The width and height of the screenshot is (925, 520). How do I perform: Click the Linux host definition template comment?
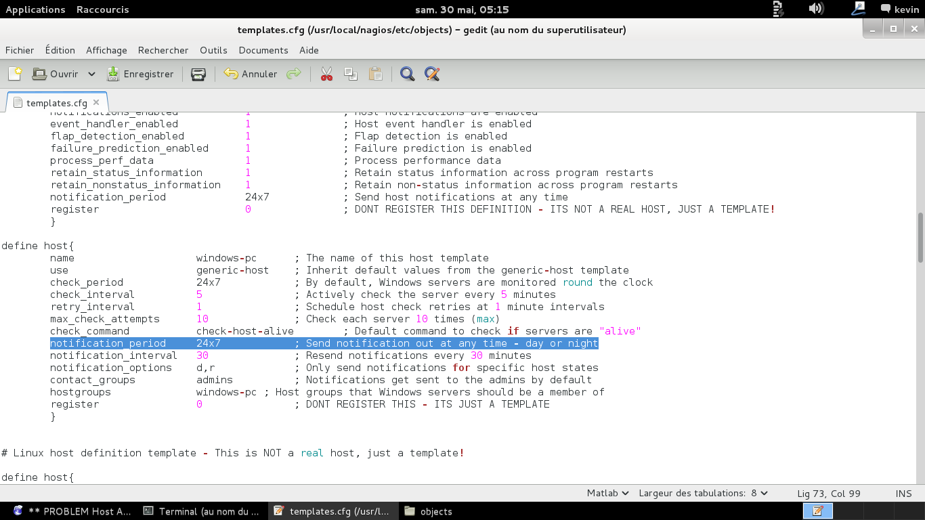(x=233, y=453)
